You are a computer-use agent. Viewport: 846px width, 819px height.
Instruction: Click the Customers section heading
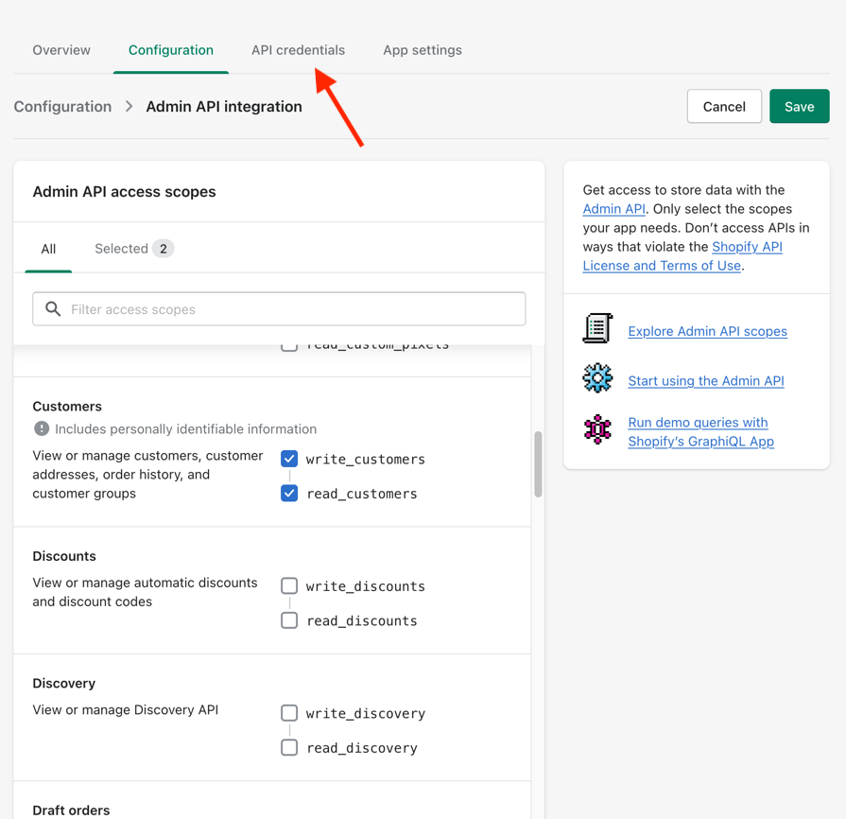tap(67, 407)
